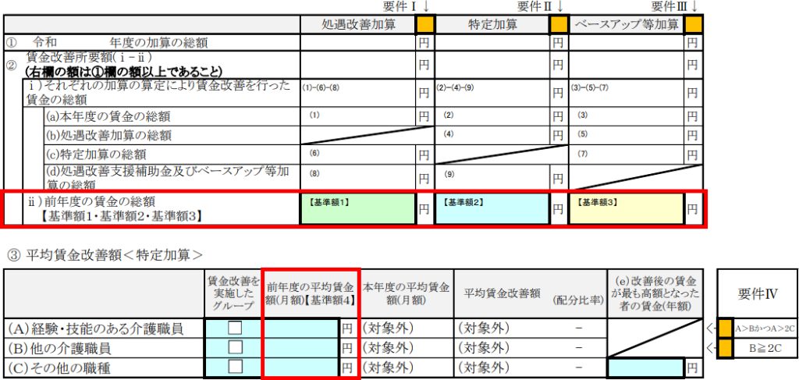Click the (e)改善後の賃金 header
Viewport: 799px width, 380px height.
(x=654, y=294)
